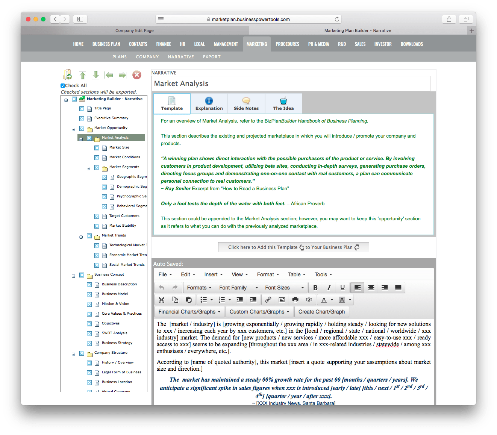
Task: Click the add new section icon
Action: 68,75
